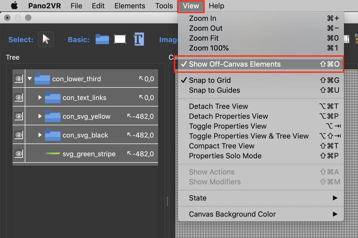Choose Detach Properties View

[x=261, y=116]
